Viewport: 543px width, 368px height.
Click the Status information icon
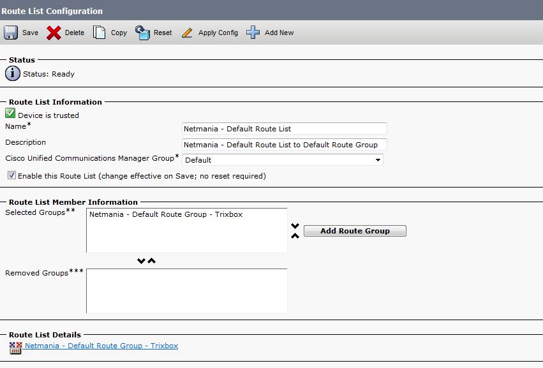[13, 74]
